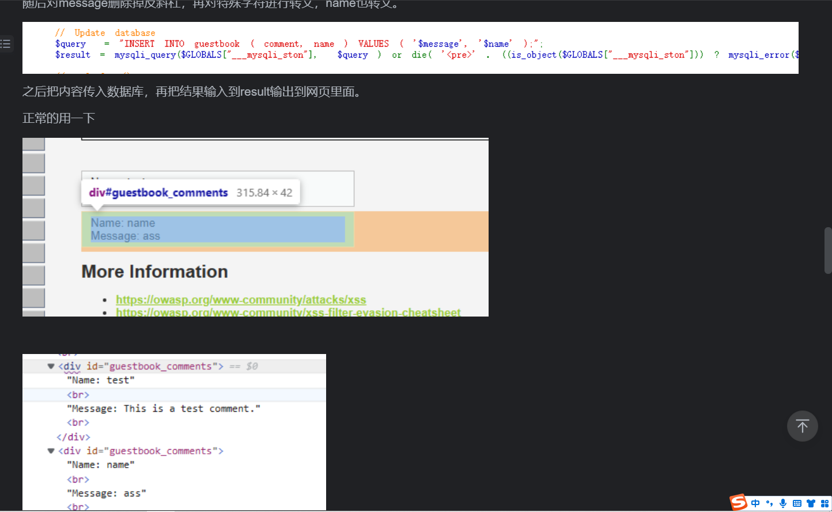Open the table of contents sidebar icon
The width and height of the screenshot is (832, 512).
click(6, 44)
